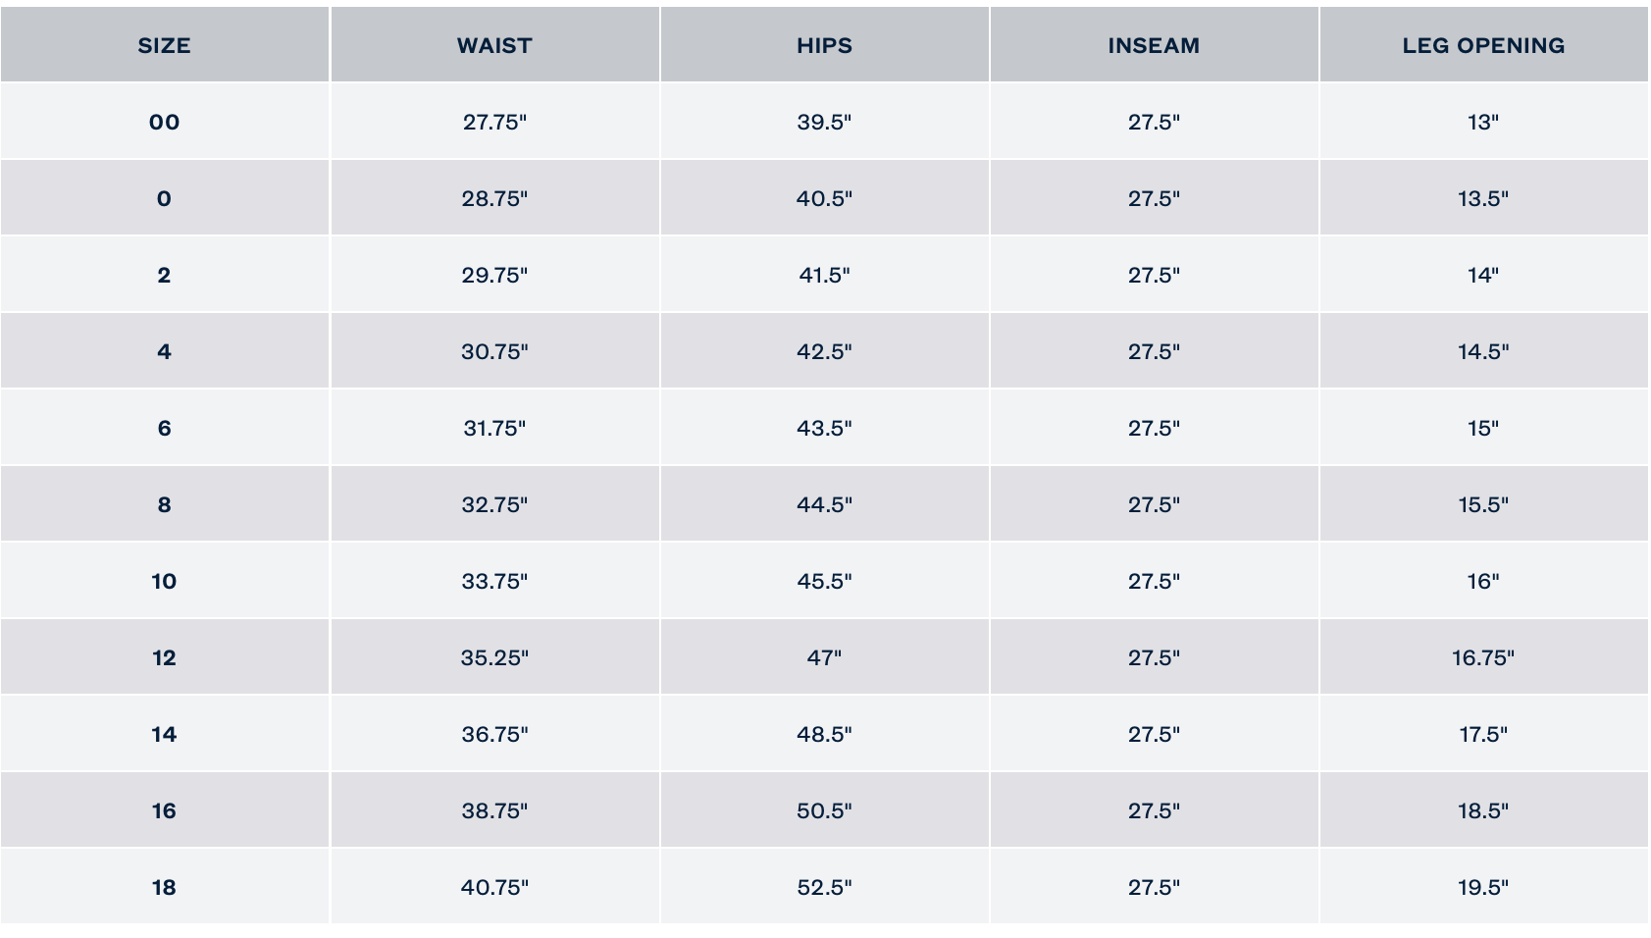Select the 28.75" waist cell
The image size is (1651, 938).
coord(494,198)
